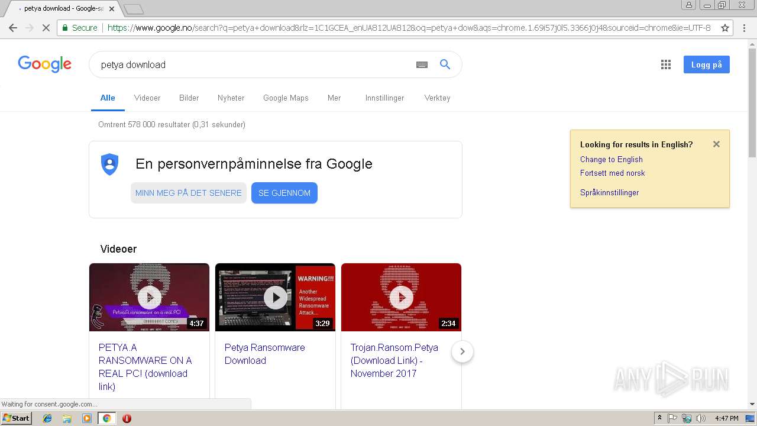
Task: Open Google apps grid
Action: pyautogui.click(x=666, y=64)
